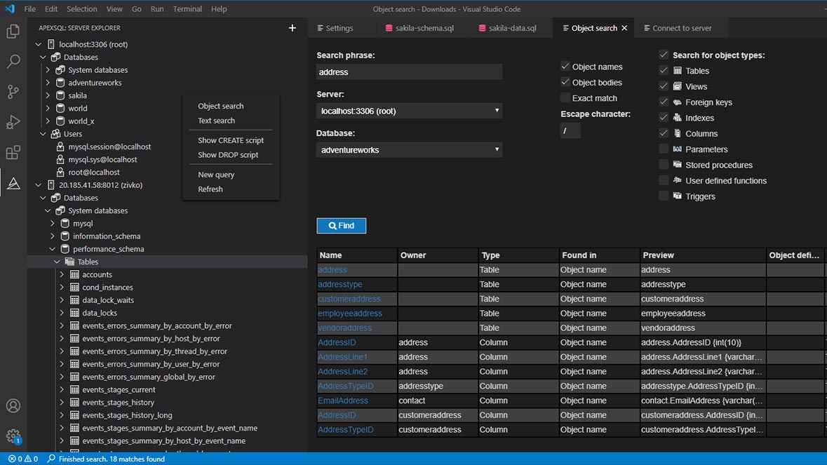Screen dimensions: 827x465
Task: Click inside the Search phrase input field
Action: [409, 72]
